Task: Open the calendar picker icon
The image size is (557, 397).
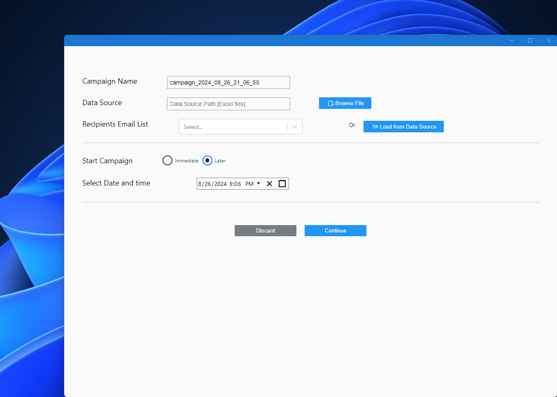Action: click(x=282, y=183)
